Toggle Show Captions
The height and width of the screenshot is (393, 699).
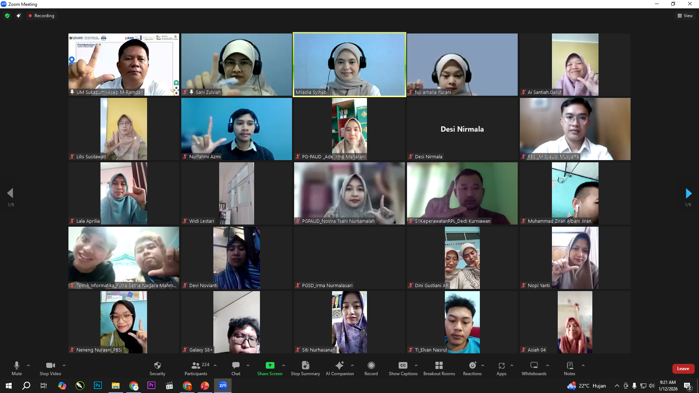403,366
